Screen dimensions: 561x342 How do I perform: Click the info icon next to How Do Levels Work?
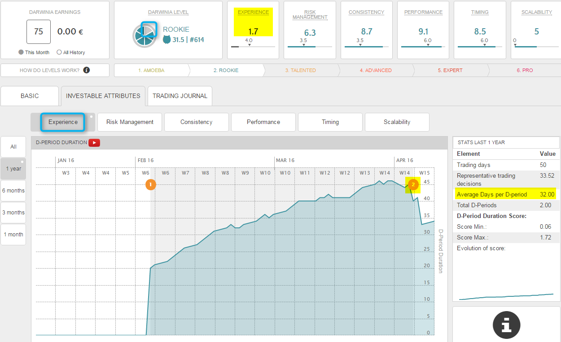87,70
